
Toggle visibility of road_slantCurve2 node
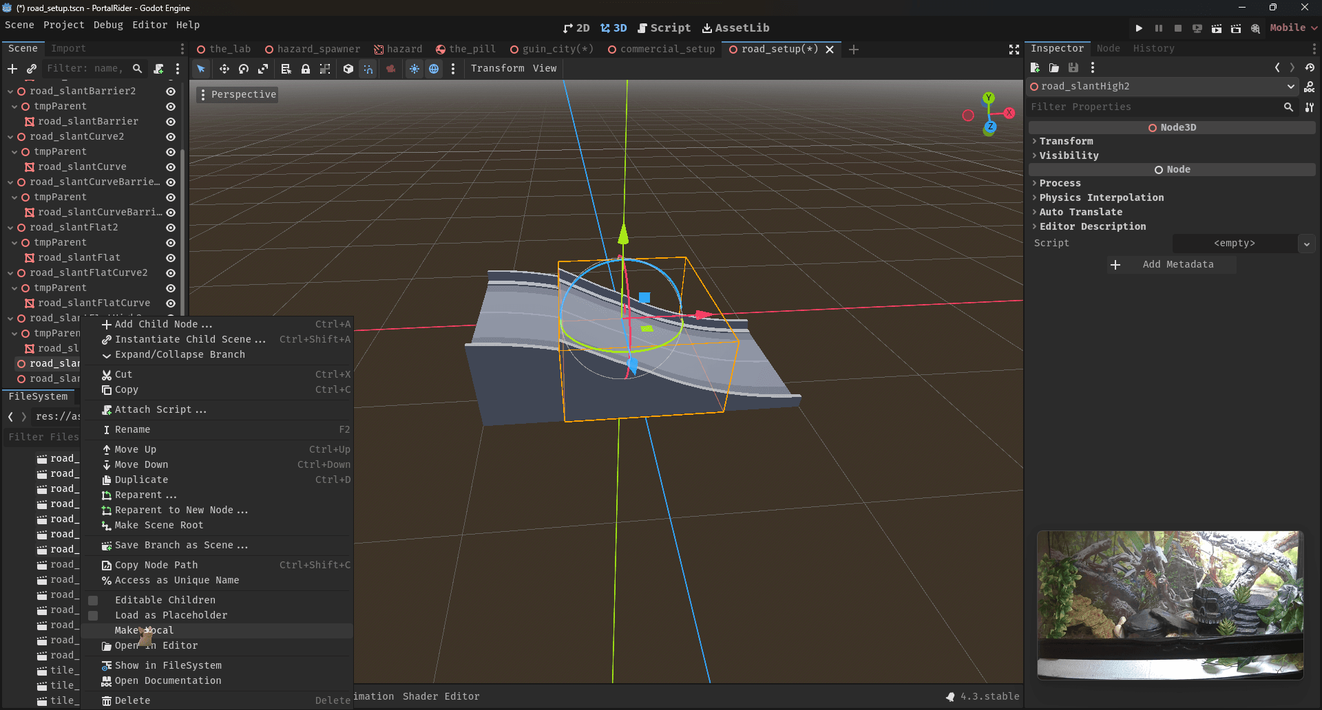click(x=171, y=137)
